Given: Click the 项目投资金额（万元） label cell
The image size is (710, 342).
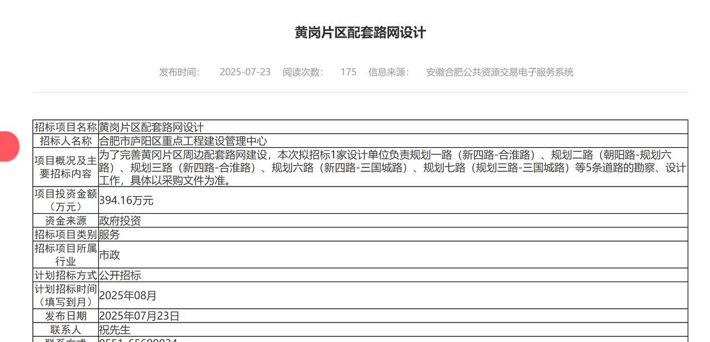Looking at the screenshot, I should point(66,200).
